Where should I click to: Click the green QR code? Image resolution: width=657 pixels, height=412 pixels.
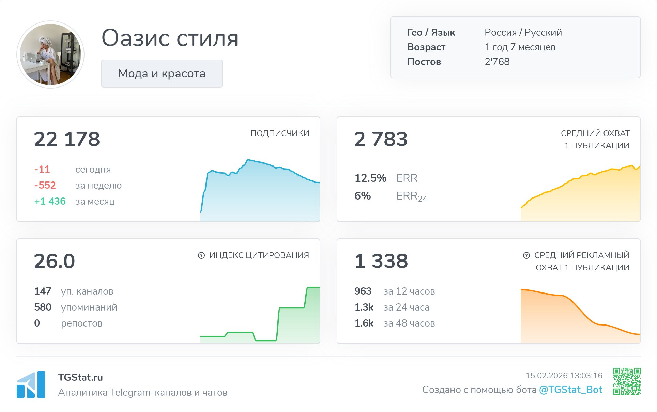(x=627, y=381)
